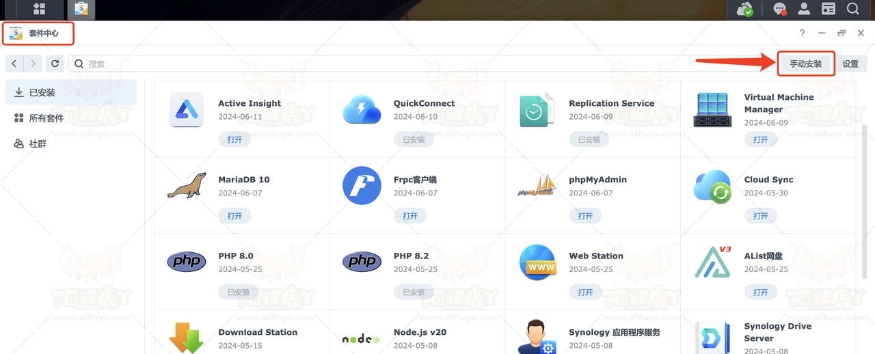Open the 设置 settings button
Viewport: 875px width, 354px height.
(x=850, y=64)
